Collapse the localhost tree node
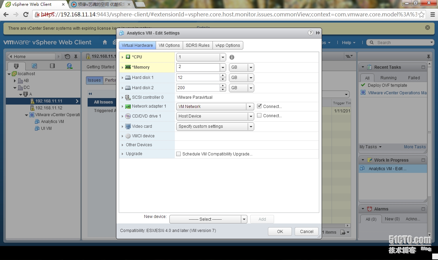 tap(9, 74)
